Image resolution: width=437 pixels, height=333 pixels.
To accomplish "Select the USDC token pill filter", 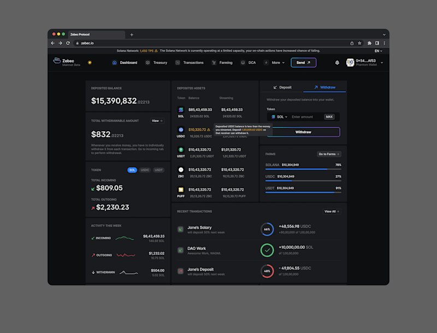I will [145, 170].
